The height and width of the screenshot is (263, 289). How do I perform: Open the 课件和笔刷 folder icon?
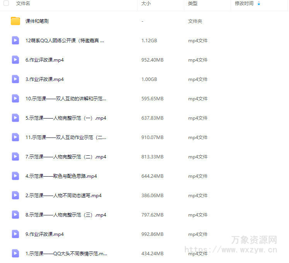(15, 21)
